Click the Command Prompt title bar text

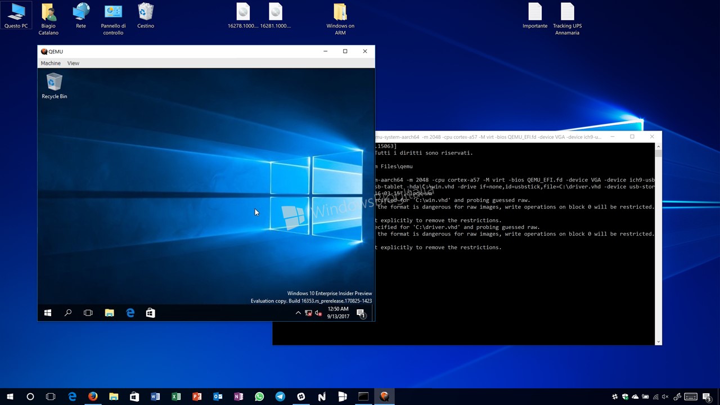point(488,137)
